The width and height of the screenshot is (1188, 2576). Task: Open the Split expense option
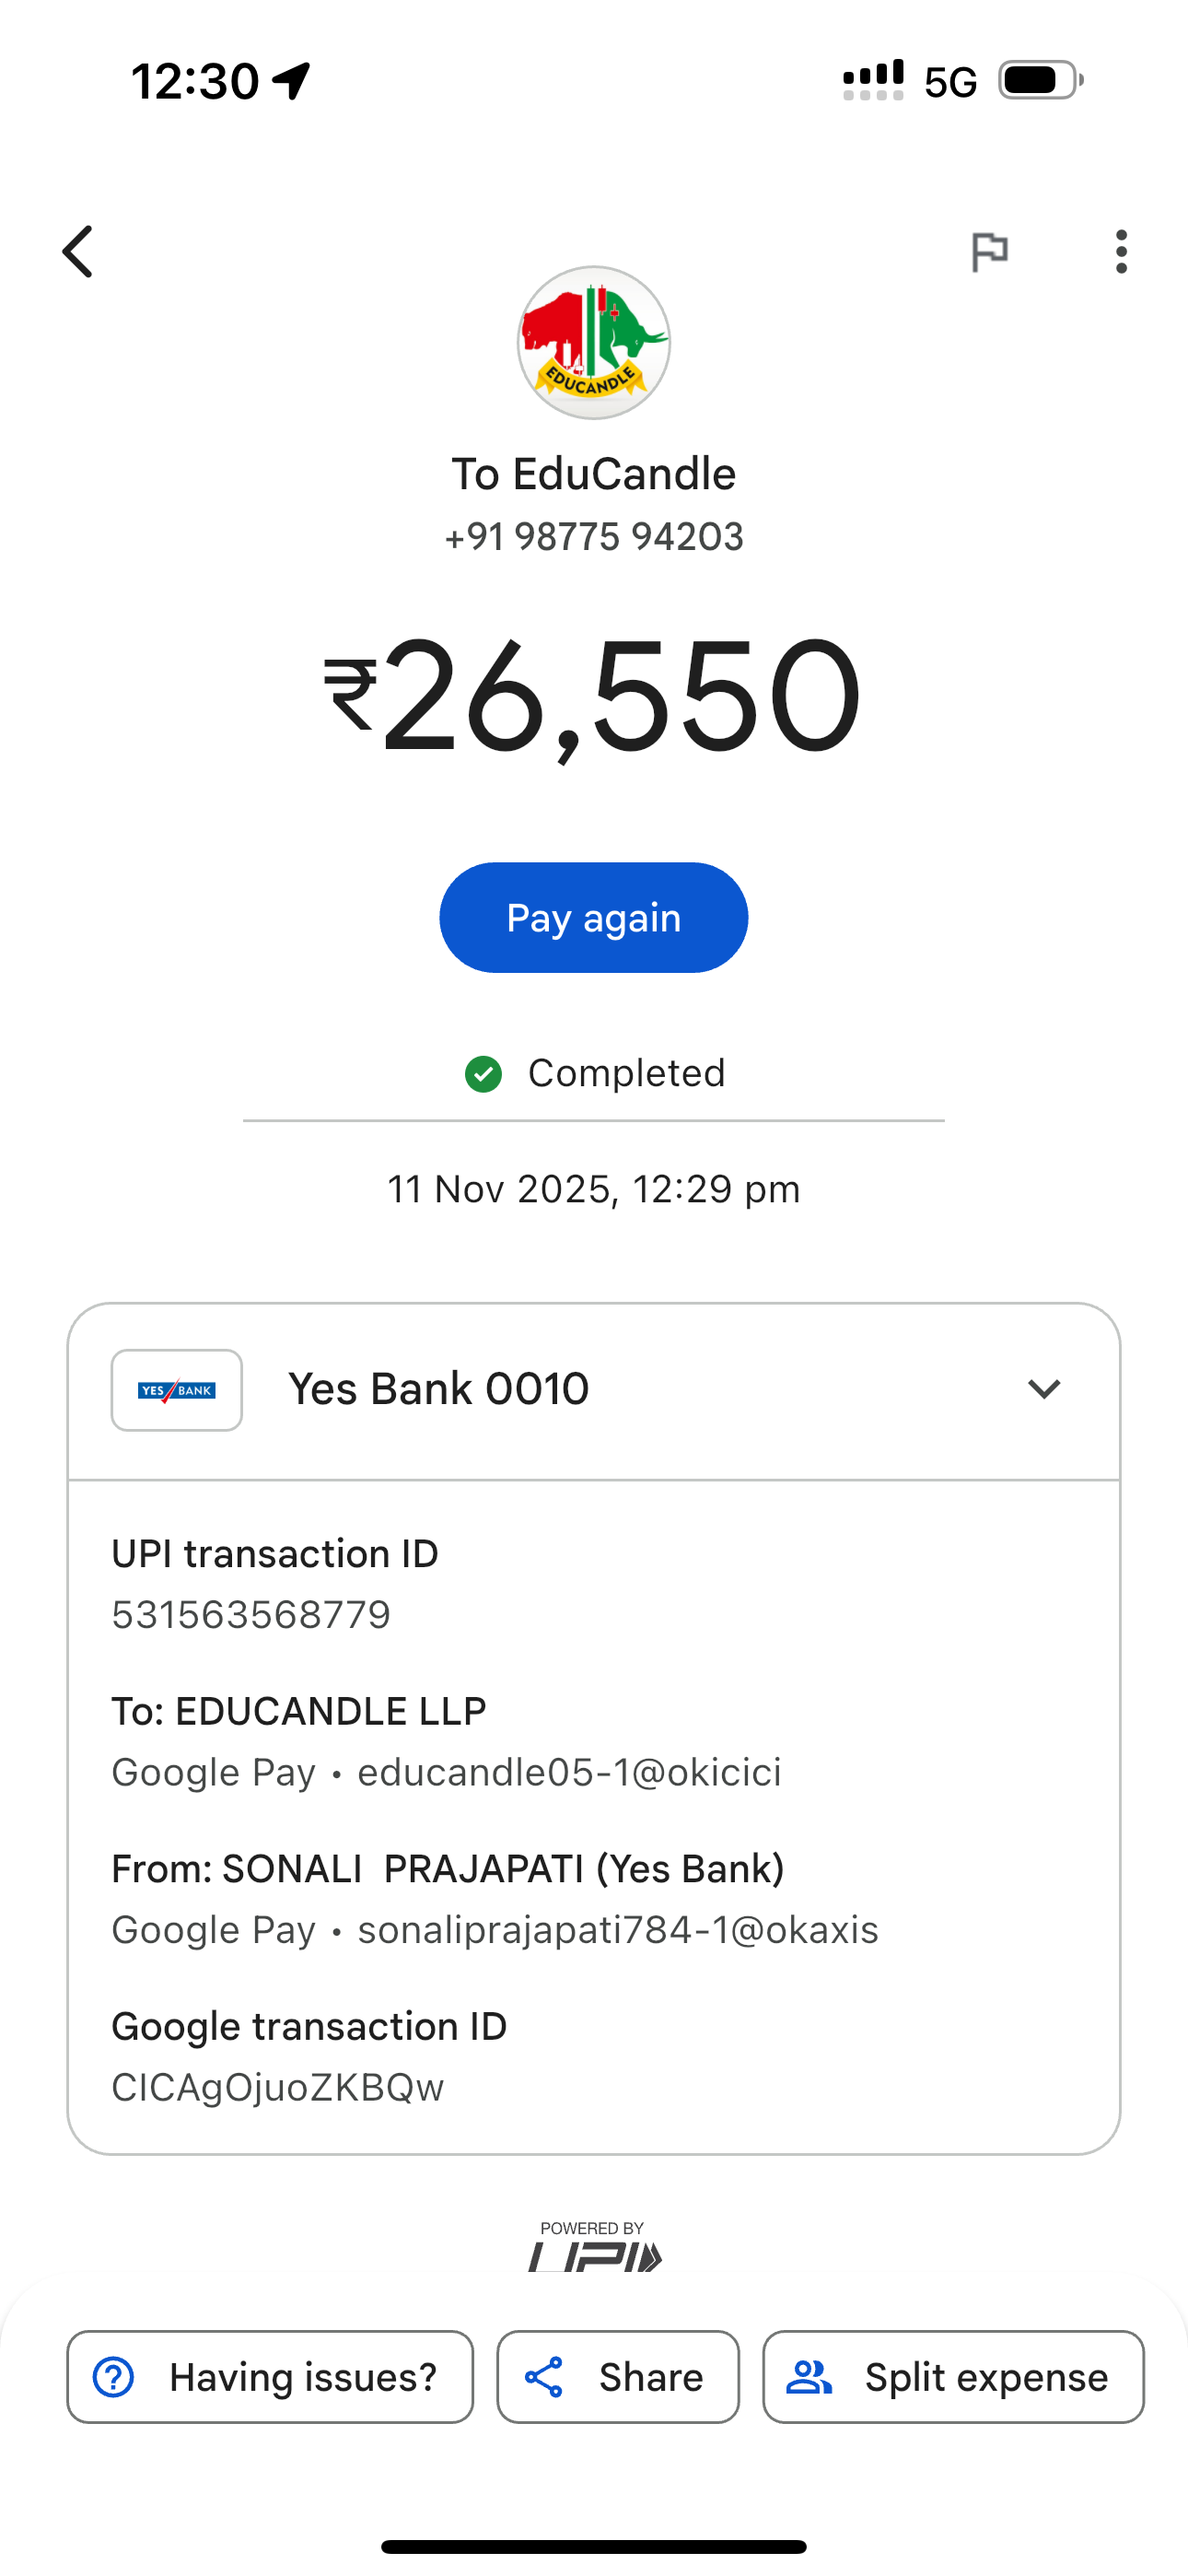coord(953,2377)
